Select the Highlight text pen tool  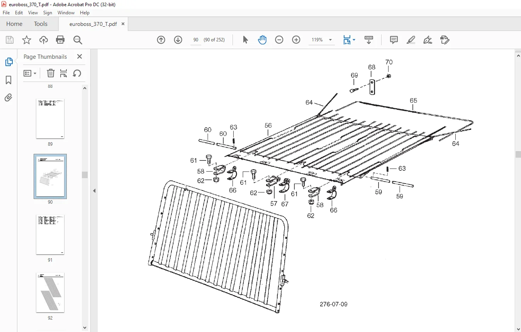[411, 40]
